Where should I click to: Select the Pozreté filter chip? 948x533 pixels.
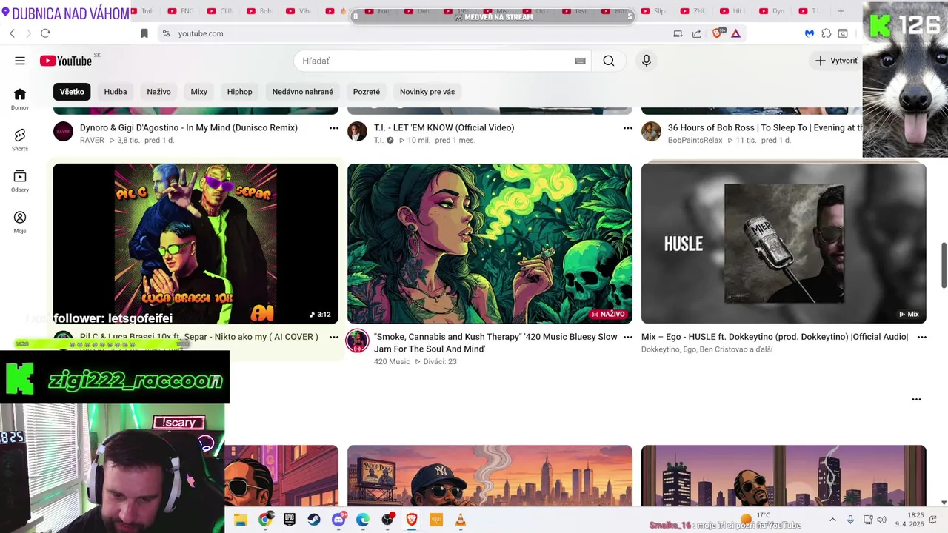[x=367, y=92]
